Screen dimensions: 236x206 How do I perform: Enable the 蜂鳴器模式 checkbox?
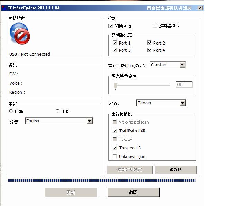pyautogui.click(x=155, y=26)
